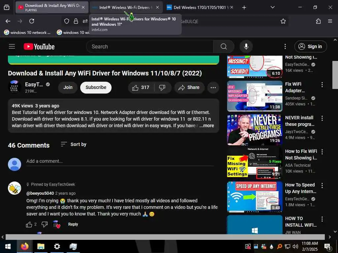Open more actions ellipsis under video

pyautogui.click(x=213, y=88)
